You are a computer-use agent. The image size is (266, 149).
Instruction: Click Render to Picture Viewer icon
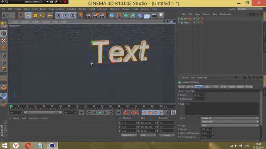coord(96,16)
